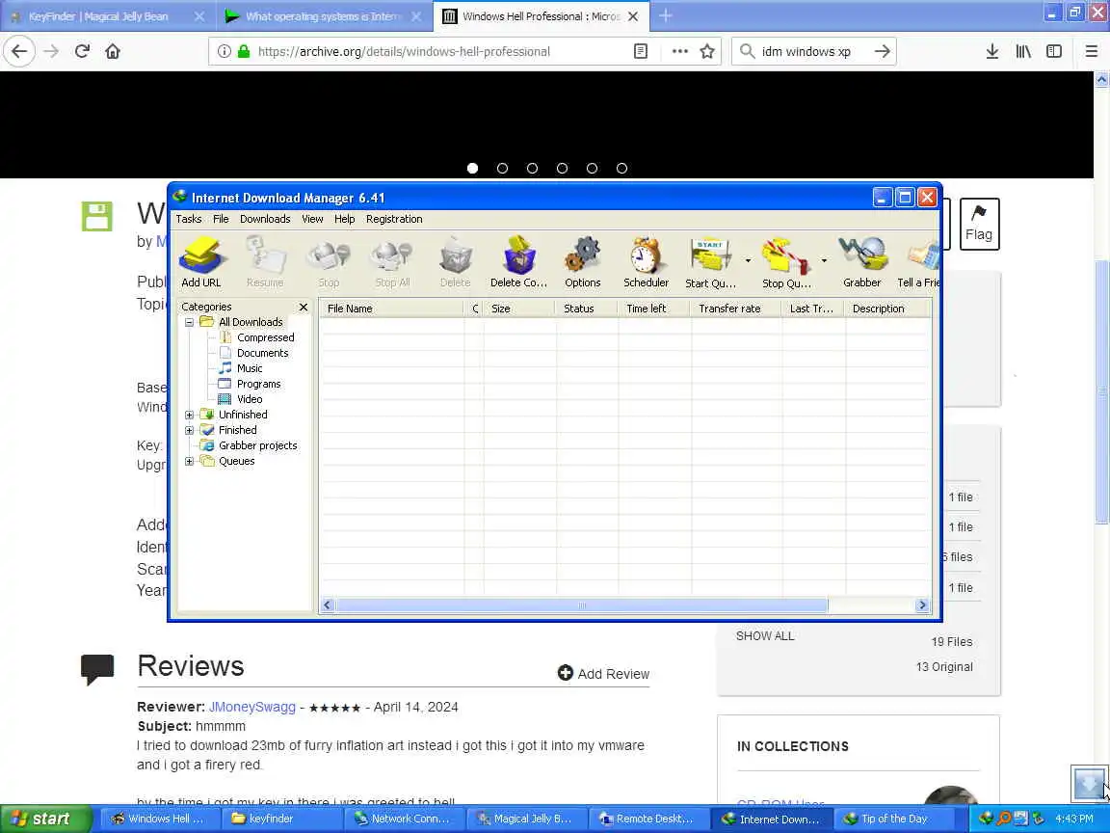Click the Start Queue toolbar icon
The height and width of the screenshot is (833, 1110).
(x=711, y=262)
